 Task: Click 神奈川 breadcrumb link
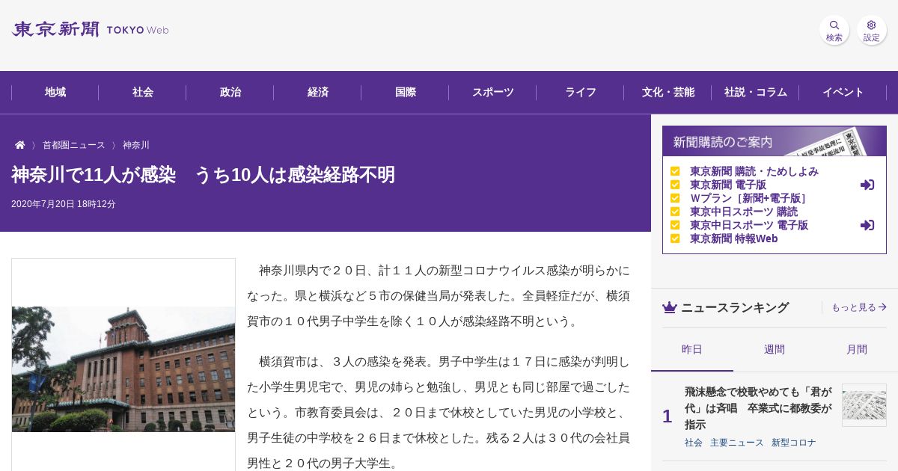point(136,145)
